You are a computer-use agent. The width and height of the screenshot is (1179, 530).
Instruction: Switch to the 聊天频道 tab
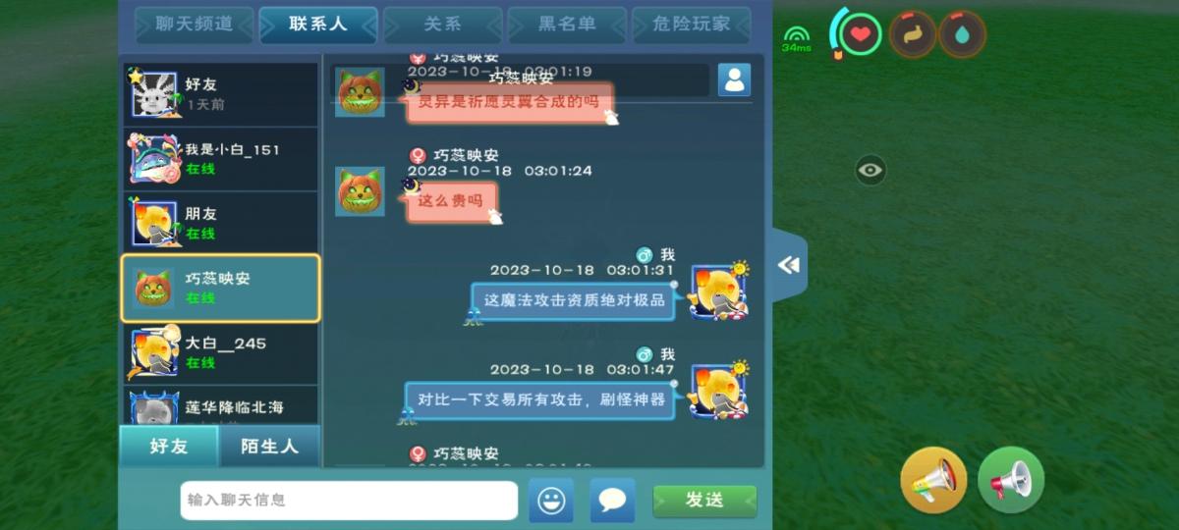coord(196,25)
